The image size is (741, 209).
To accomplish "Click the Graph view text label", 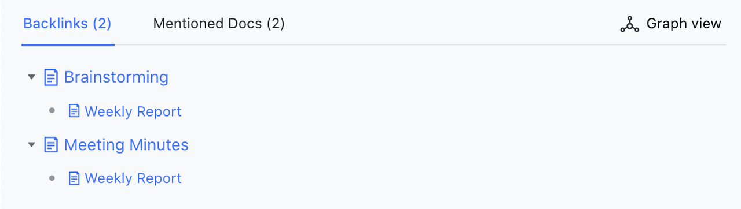I will 684,24.
